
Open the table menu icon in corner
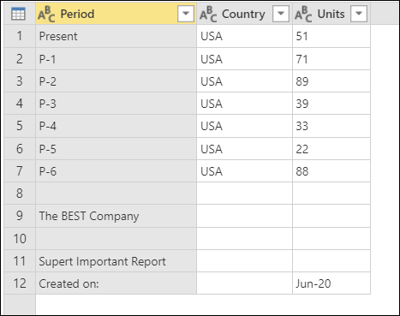pyautogui.click(x=18, y=14)
